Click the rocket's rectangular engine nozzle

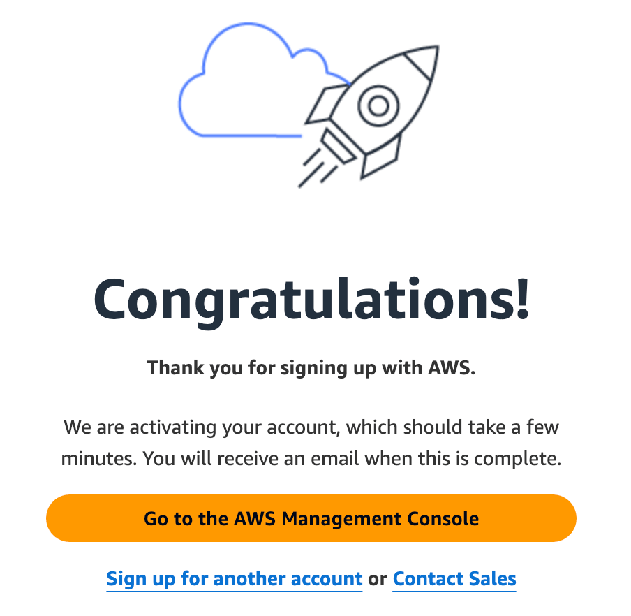coord(339,146)
